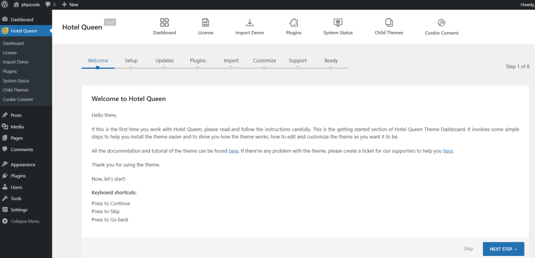Click the Users person icon
Image resolution: width=535 pixels, height=258 pixels.
click(x=5, y=187)
